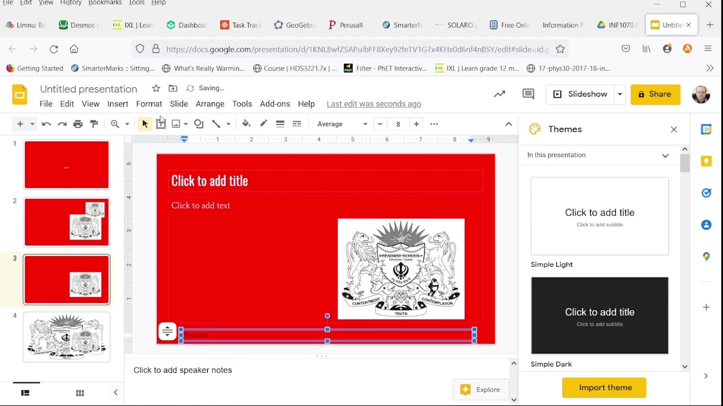Select the line tool
The height and width of the screenshot is (406, 723).
click(x=216, y=124)
